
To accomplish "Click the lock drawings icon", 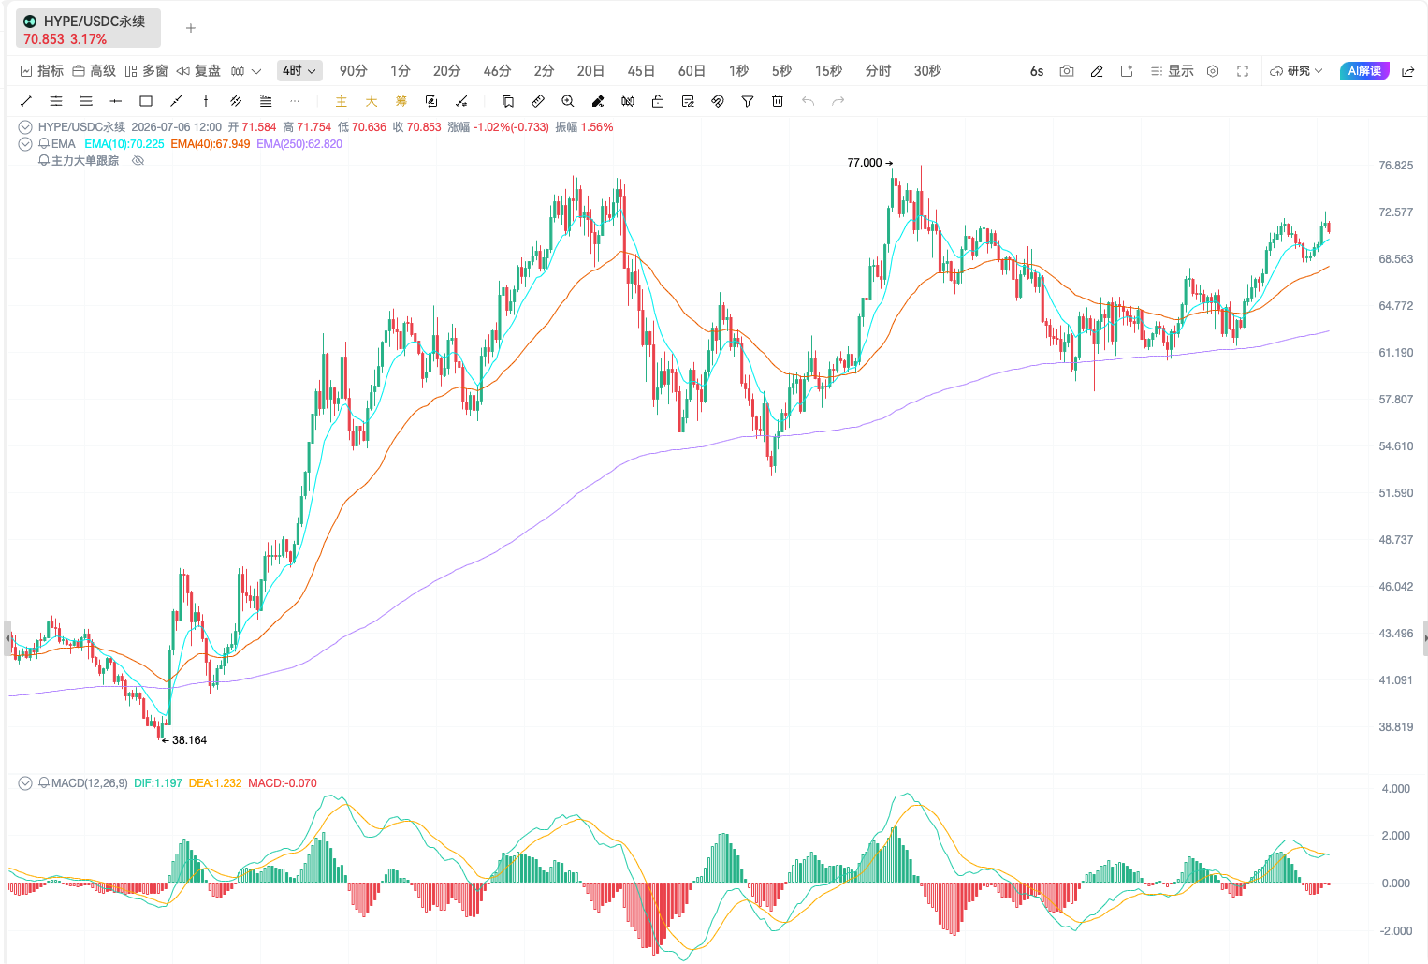I will [x=658, y=101].
